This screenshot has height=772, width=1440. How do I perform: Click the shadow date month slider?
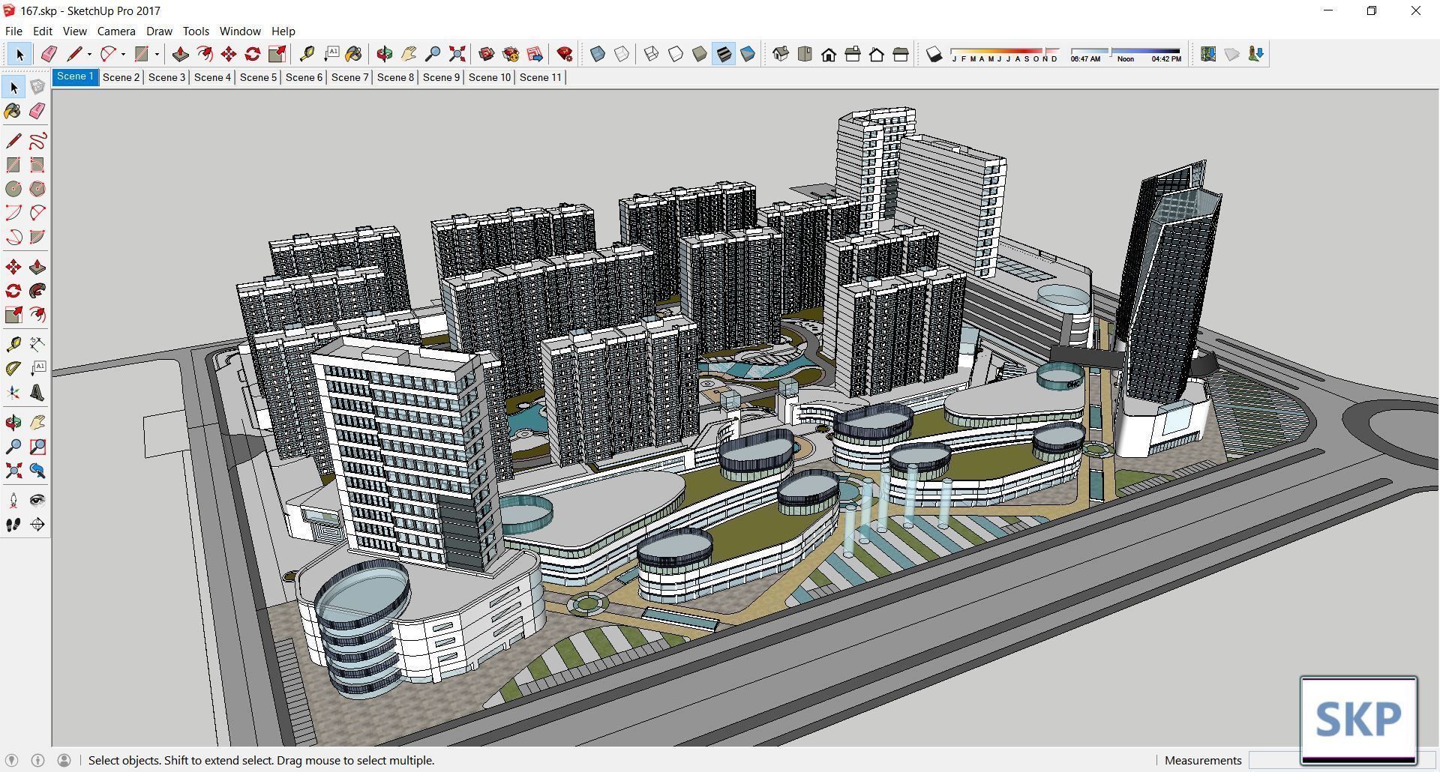pyautogui.click(x=1004, y=54)
